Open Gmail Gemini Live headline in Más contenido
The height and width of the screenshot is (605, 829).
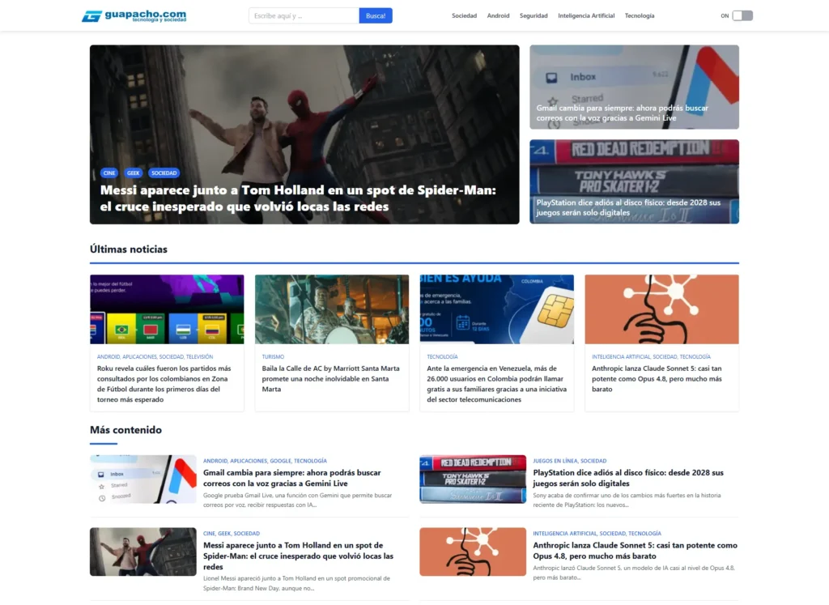(x=291, y=478)
